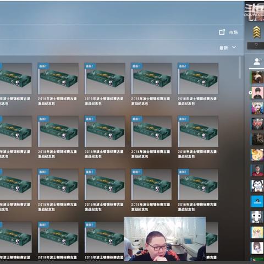Screen dimensions: 264x264
Task: Select friend with white face and big black eyes avatar
Action: pos(257,217)
